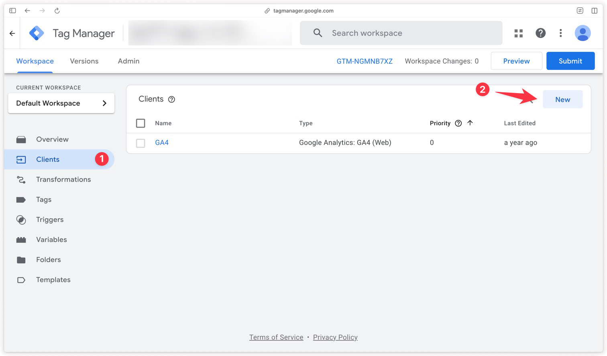Click the Name column header

coord(163,123)
